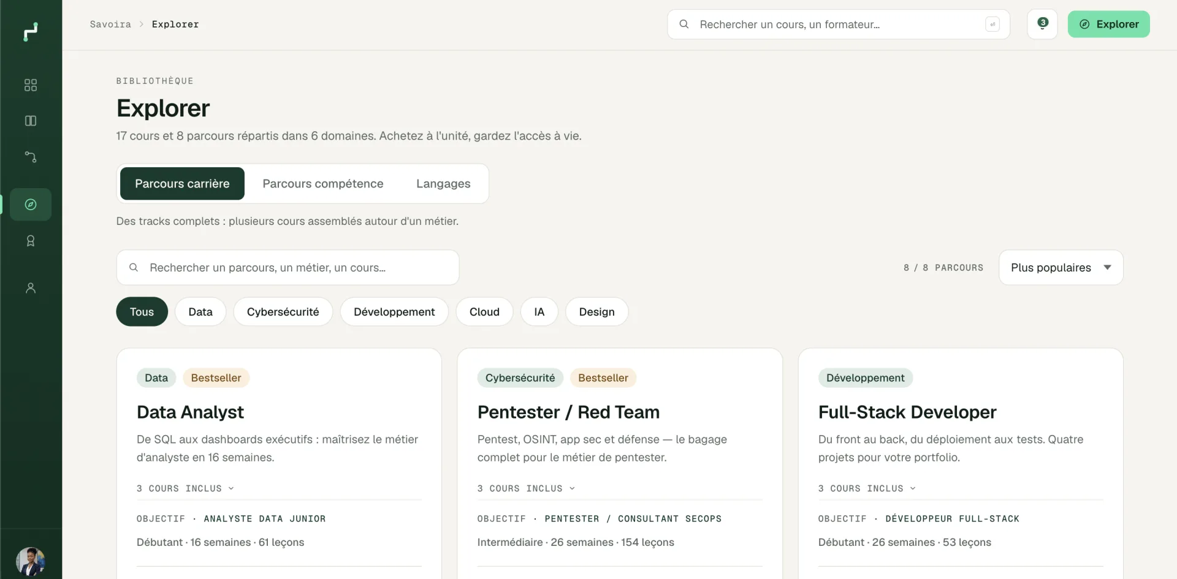Click the BIBLIOTHÈQUE section label
This screenshot has width=1177, height=579.
pyautogui.click(x=155, y=81)
